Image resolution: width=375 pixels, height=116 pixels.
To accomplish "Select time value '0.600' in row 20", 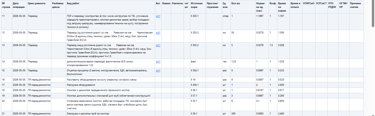I will (x=283, y=104).
